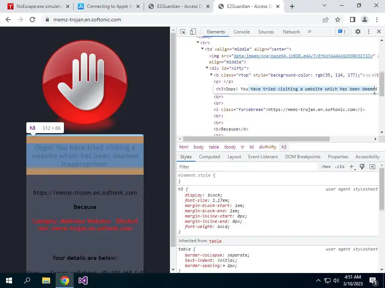Click the horizontal scrollbar in Elements panel
The image size is (385, 288).
point(256,139)
